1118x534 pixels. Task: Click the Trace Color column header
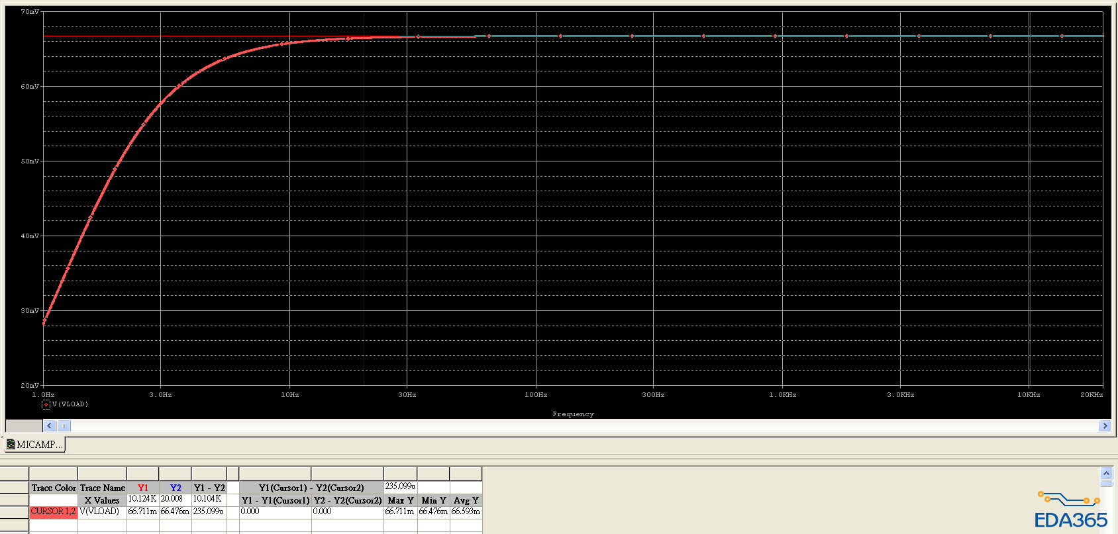coord(54,488)
